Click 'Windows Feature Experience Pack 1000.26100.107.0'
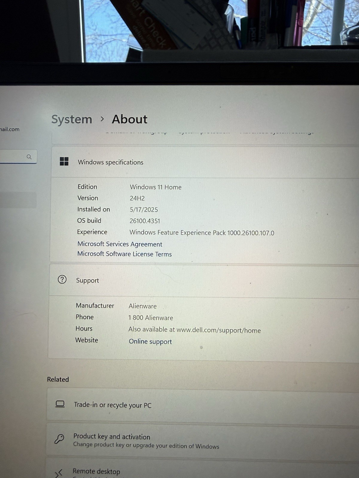359x478 pixels. pyautogui.click(x=202, y=232)
